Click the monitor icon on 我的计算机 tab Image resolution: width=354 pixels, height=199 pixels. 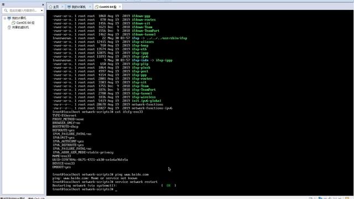(69, 7)
